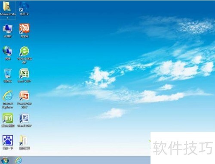Image resolution: width=215 pixels, height=164 pixels.
Task: Launch Internet Explorer from the taskbar
Action: (x=18, y=160)
